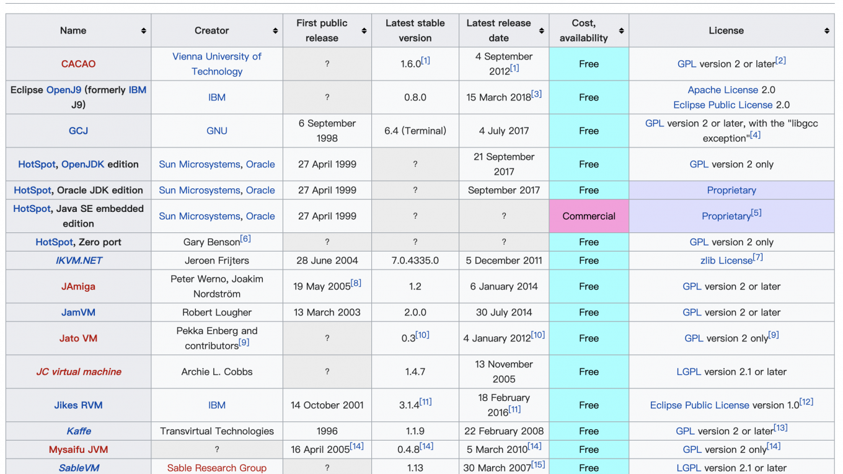Click the Kaffe link
Screen dimensions: 843x474
click(79, 431)
